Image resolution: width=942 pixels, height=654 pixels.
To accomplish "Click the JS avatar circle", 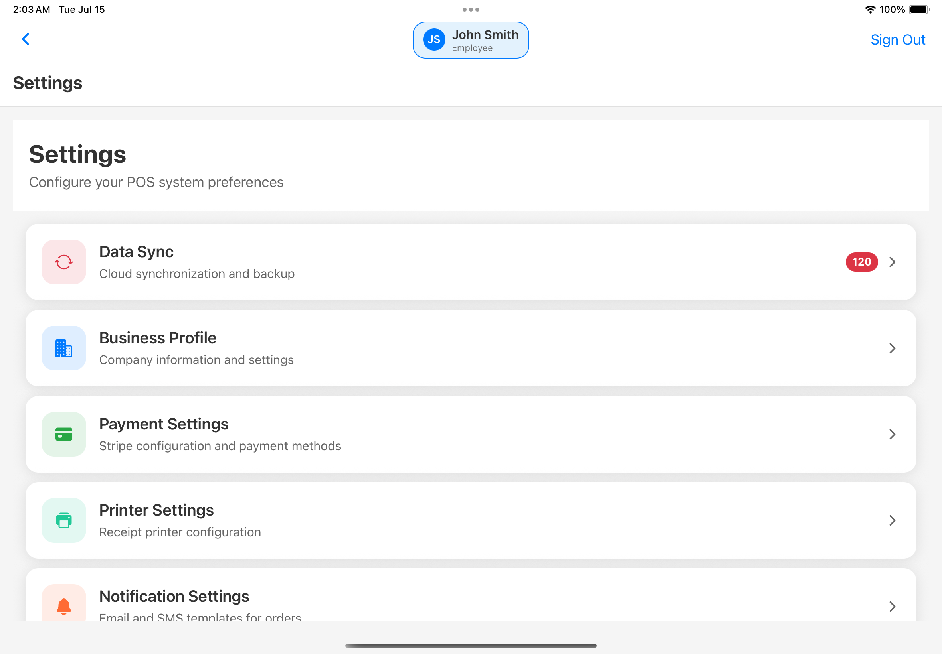I will click(434, 40).
